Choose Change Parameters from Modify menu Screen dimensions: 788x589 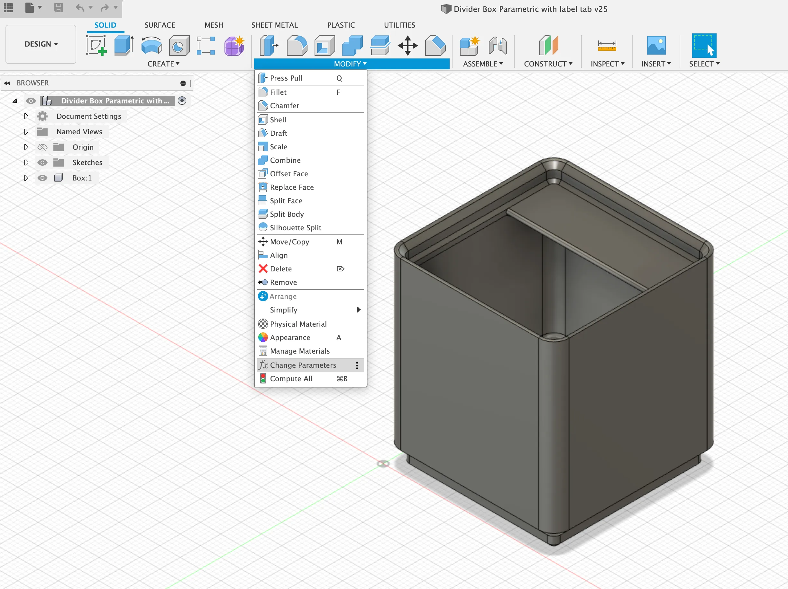point(303,365)
